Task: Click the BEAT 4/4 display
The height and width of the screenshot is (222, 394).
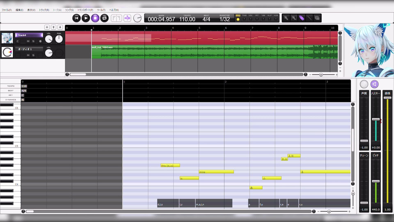Action: pos(206,18)
